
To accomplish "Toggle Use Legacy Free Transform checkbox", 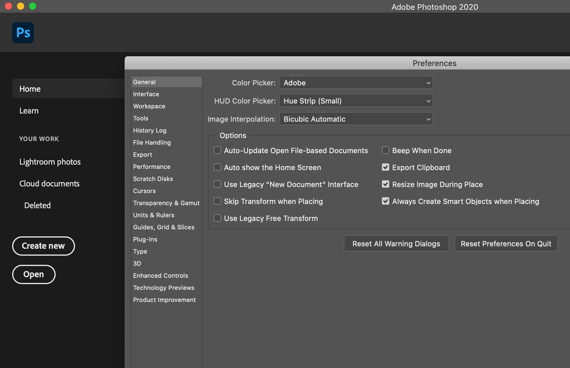I will click(x=217, y=218).
